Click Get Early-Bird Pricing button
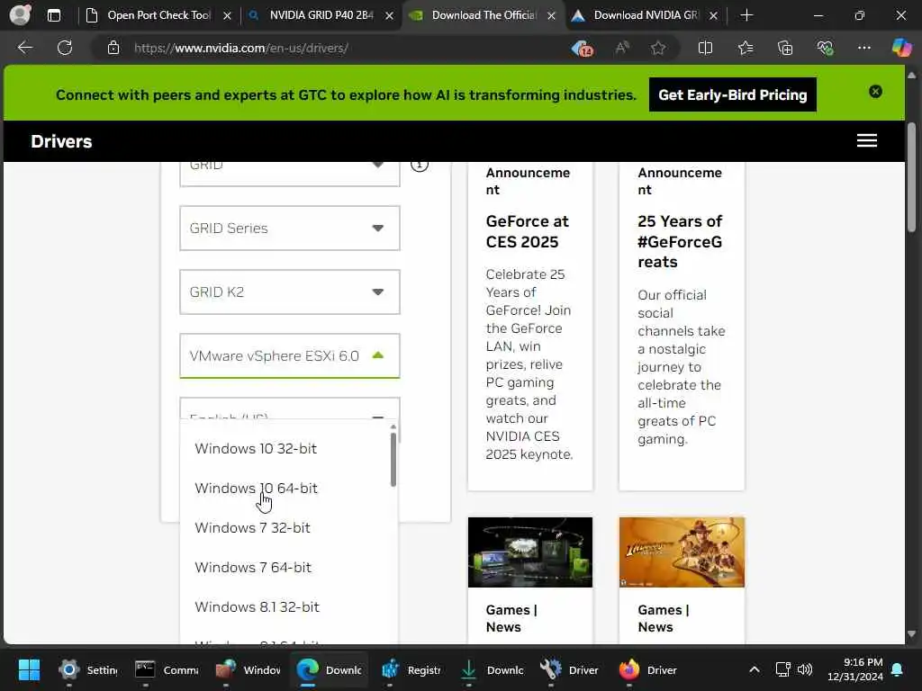This screenshot has width=922, height=691. [x=732, y=94]
